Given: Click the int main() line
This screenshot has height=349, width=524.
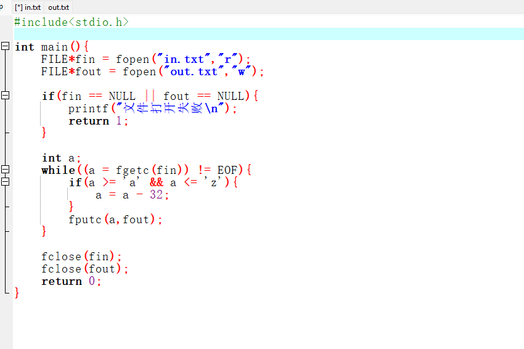Looking at the screenshot, I should tap(52, 47).
